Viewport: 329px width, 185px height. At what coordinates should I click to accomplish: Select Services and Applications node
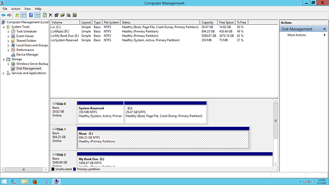click(x=29, y=73)
